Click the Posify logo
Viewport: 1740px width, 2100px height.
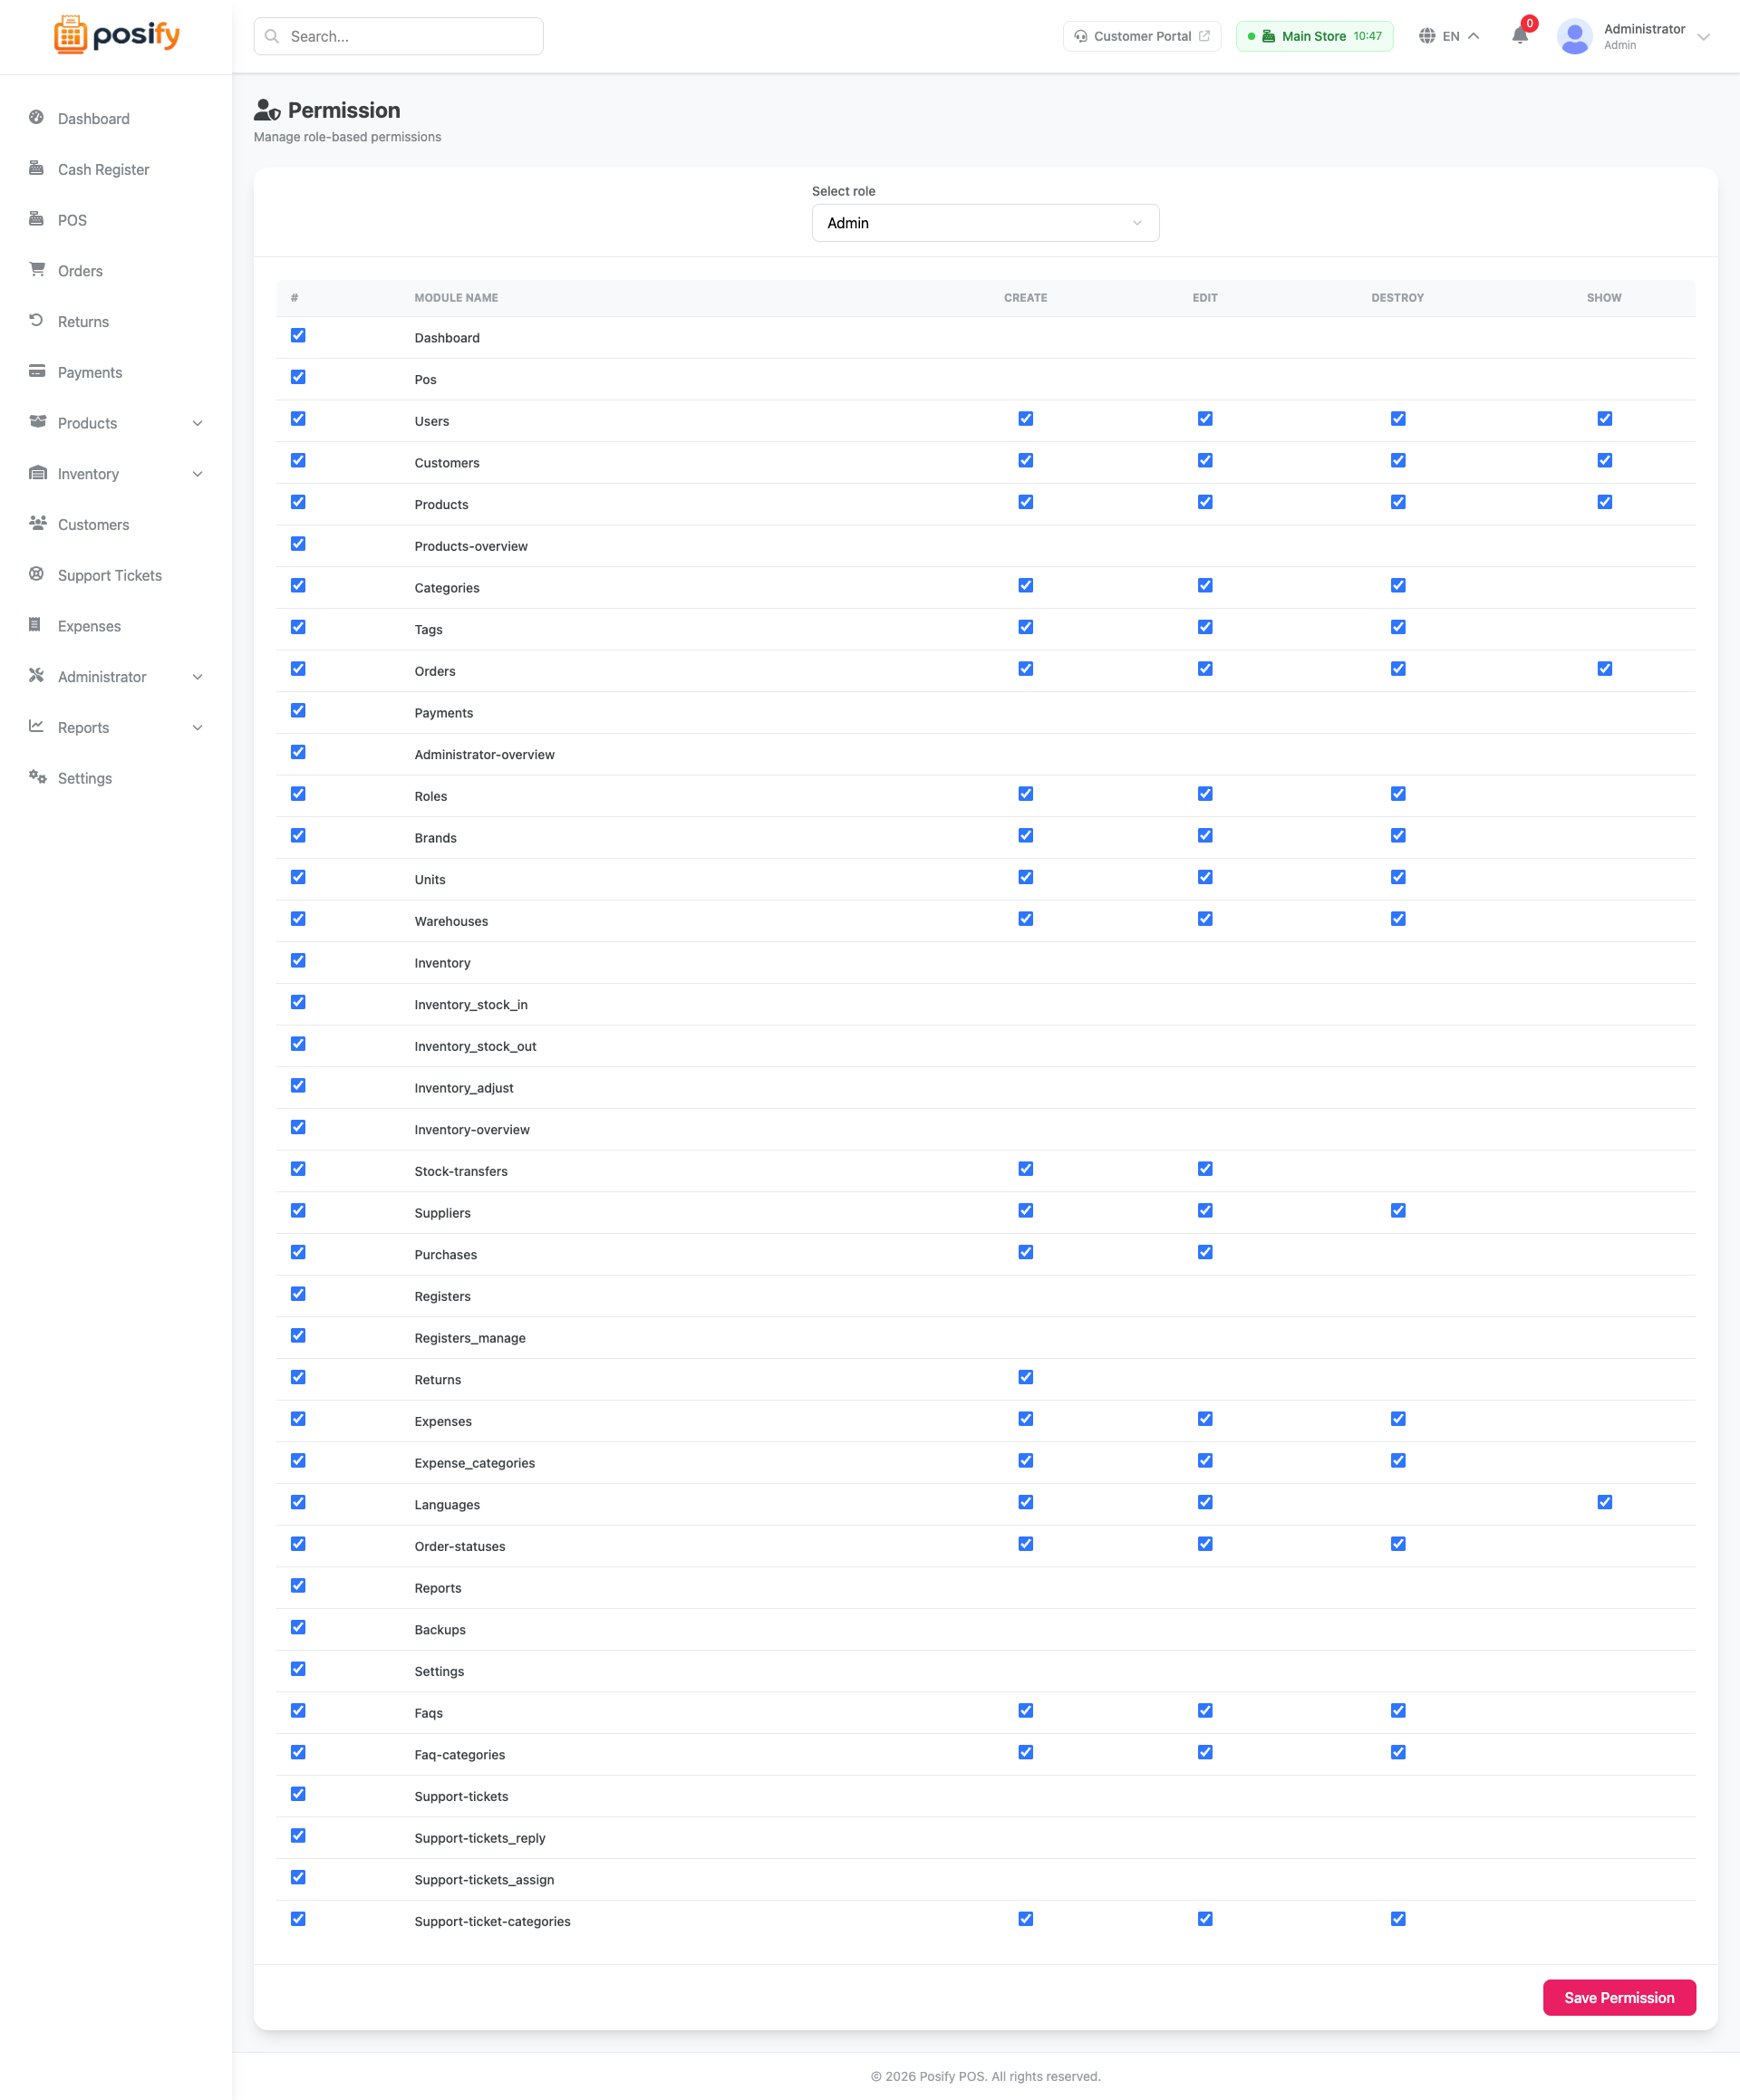116,35
